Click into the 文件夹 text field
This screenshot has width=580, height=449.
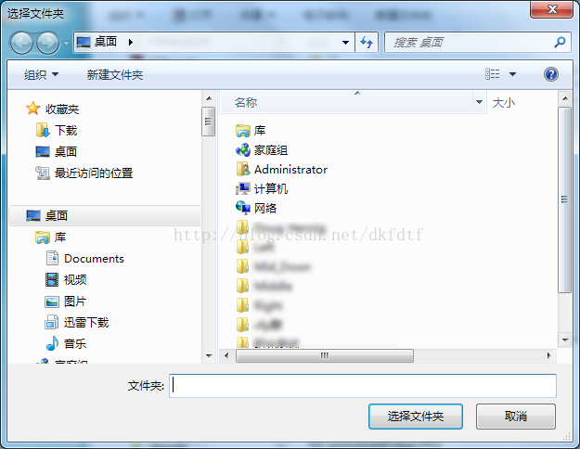point(363,386)
